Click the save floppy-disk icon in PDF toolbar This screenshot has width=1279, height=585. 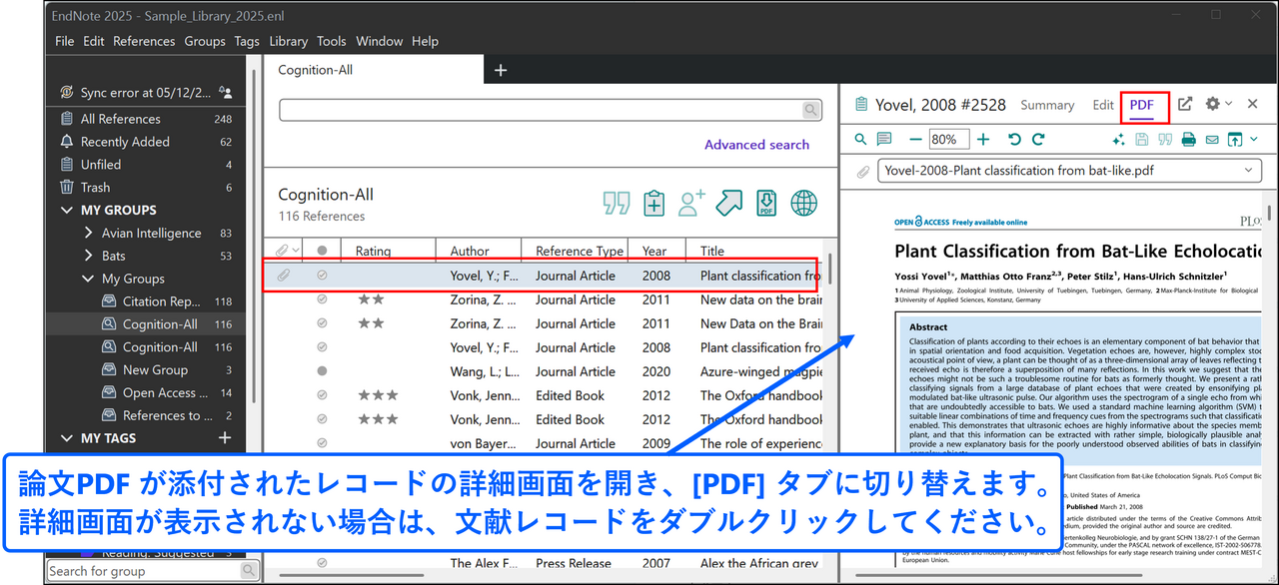[x=1142, y=140]
